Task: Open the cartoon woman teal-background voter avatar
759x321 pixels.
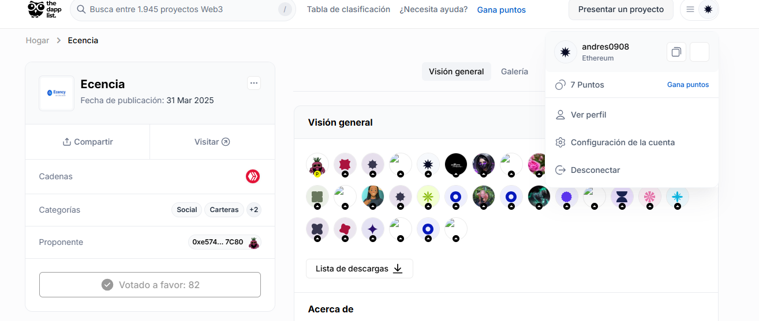Action: pyautogui.click(x=373, y=197)
